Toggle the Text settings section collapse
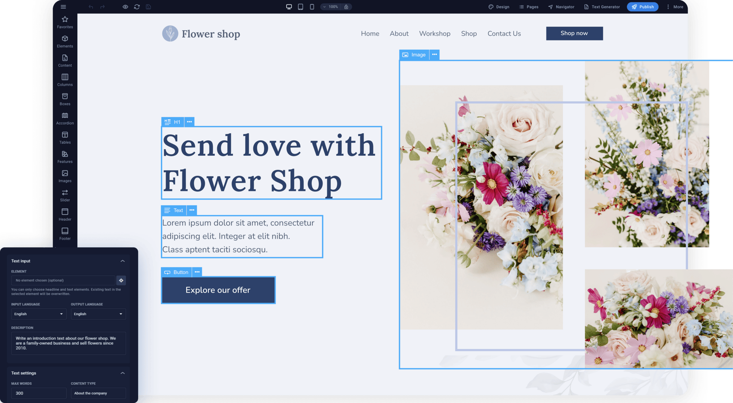This screenshot has width=733, height=403. (122, 373)
